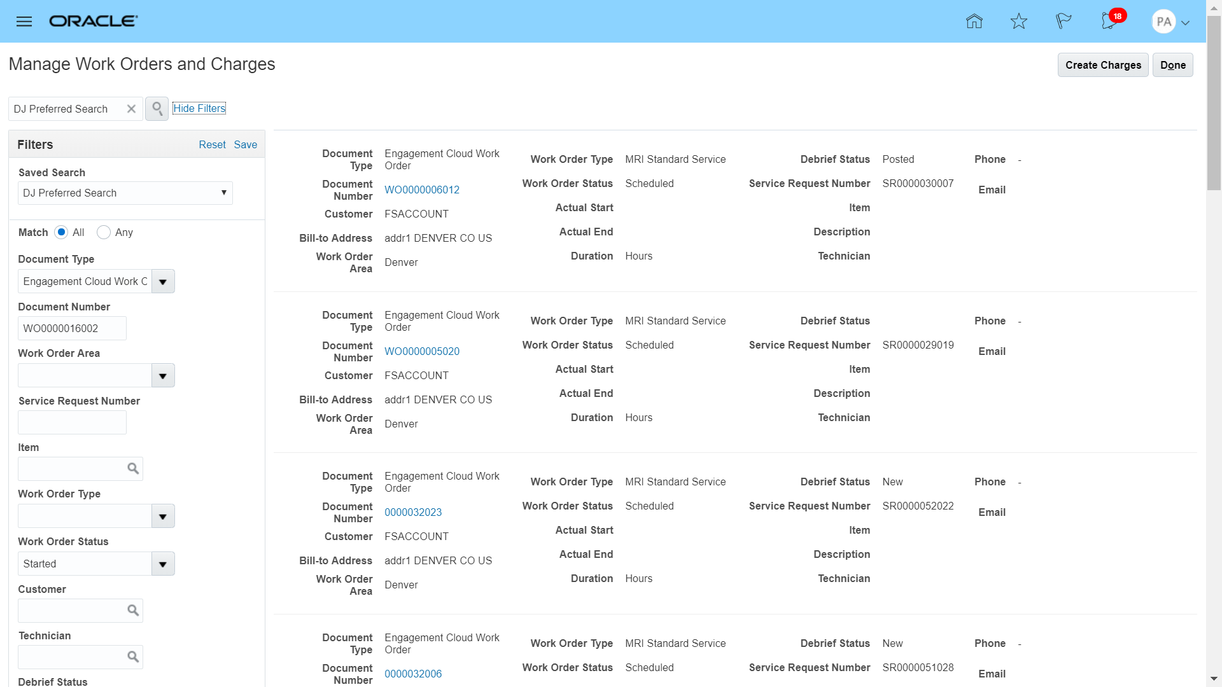Expand the Document Type filter dropdown
Viewport: 1222px width, 687px height.
click(163, 281)
